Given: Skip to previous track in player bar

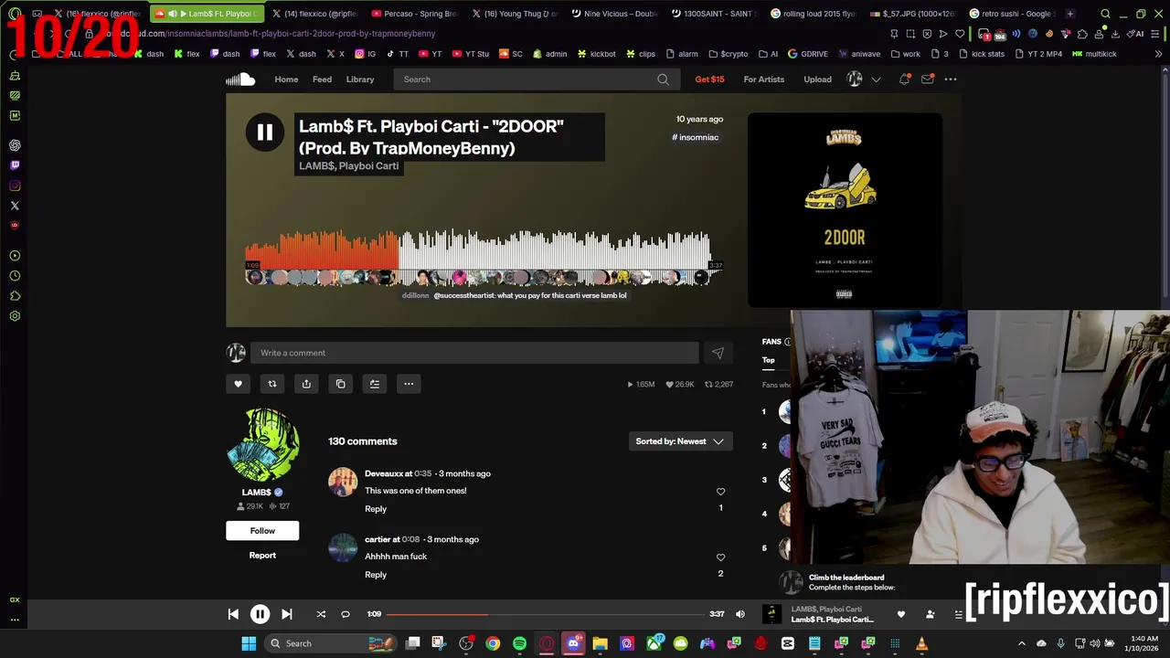Looking at the screenshot, I should 233,614.
